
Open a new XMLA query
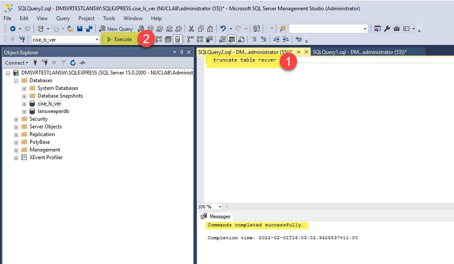point(169,29)
